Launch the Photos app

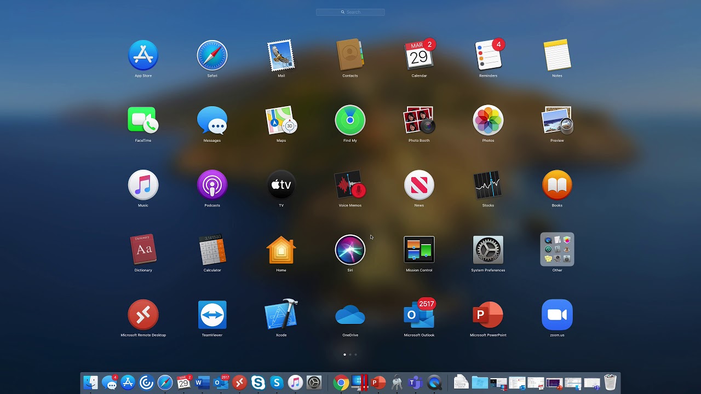tap(488, 120)
